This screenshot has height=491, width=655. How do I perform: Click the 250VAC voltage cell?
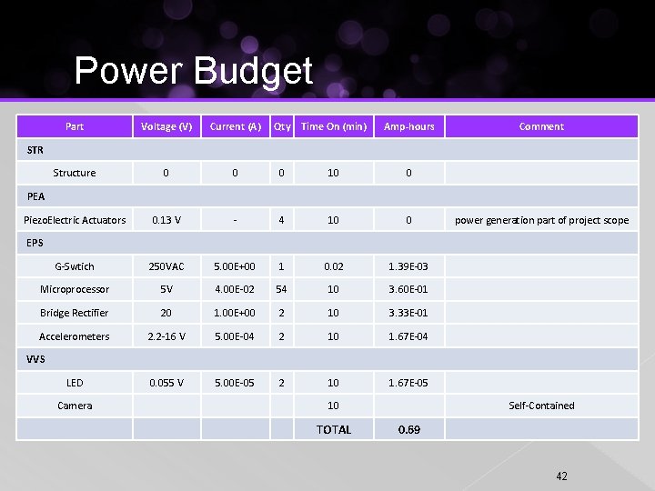pyautogui.click(x=166, y=266)
